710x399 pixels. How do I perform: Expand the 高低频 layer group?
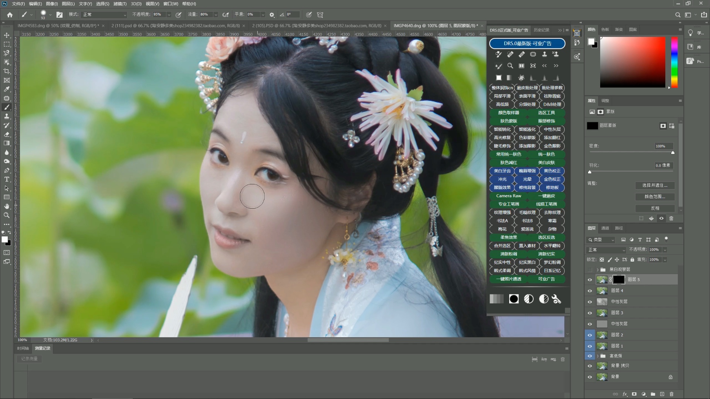pyautogui.click(x=598, y=356)
